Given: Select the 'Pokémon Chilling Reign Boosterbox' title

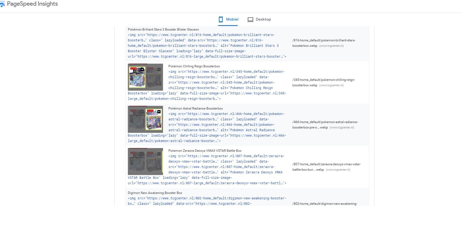Looking at the screenshot, I should coord(194,66).
